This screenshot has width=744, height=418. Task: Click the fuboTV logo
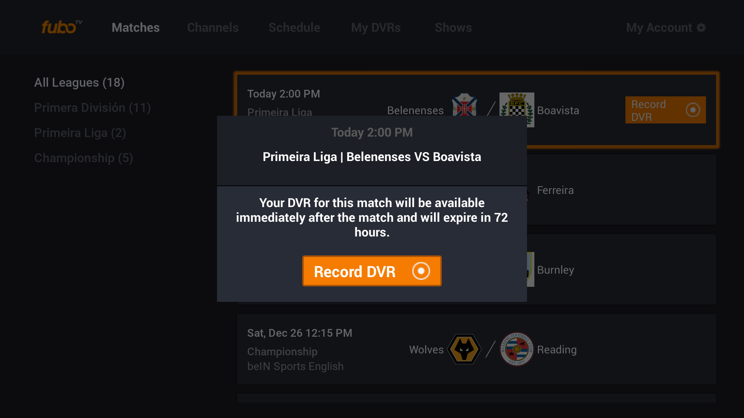61,27
